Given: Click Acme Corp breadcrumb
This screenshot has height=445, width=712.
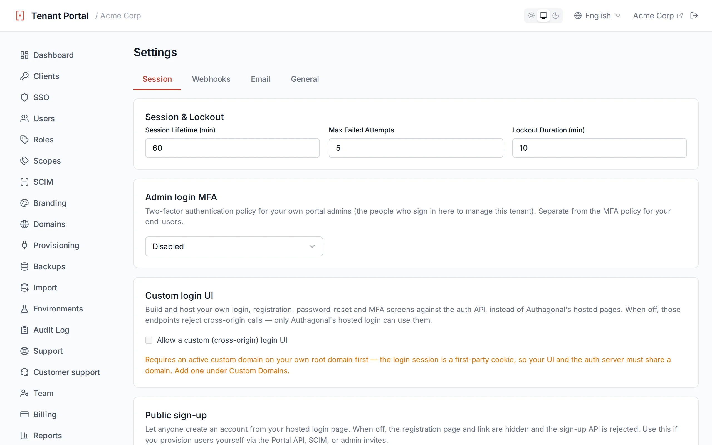Looking at the screenshot, I should [120, 16].
